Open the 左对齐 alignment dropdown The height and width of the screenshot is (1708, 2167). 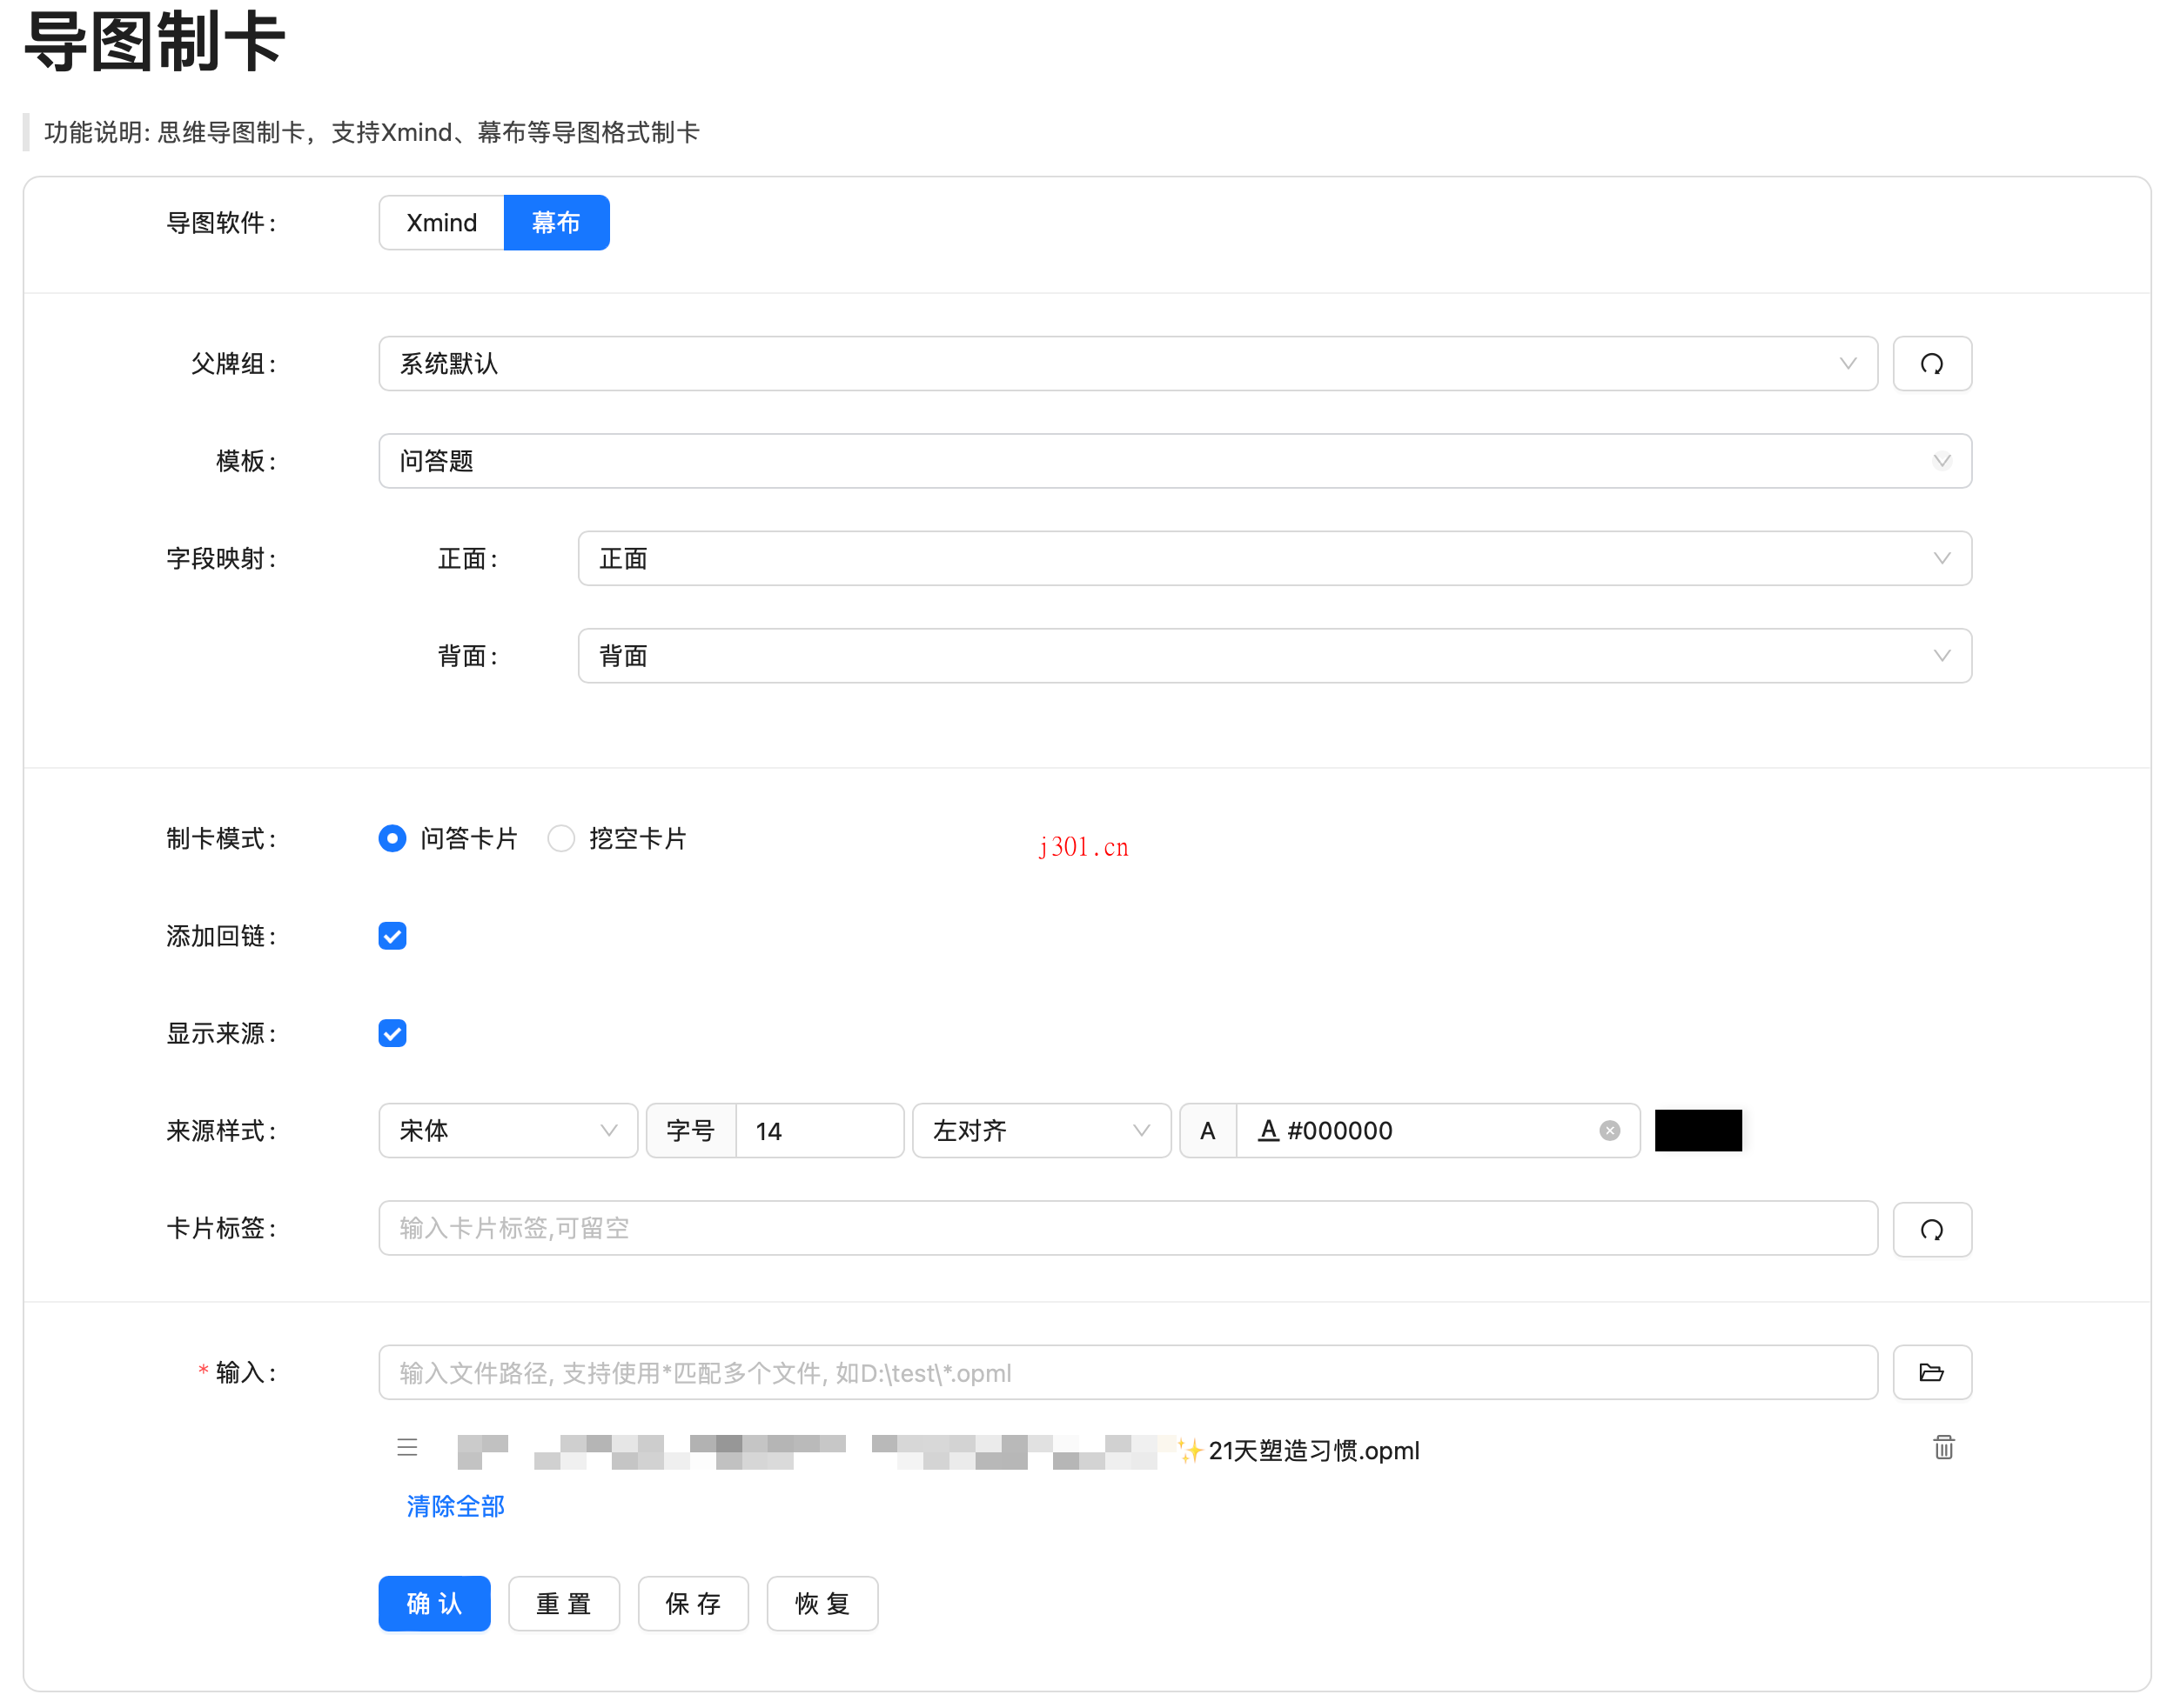pyautogui.click(x=1041, y=1130)
